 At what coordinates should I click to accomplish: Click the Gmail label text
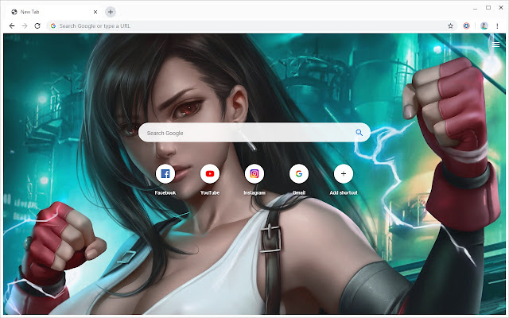click(x=299, y=192)
